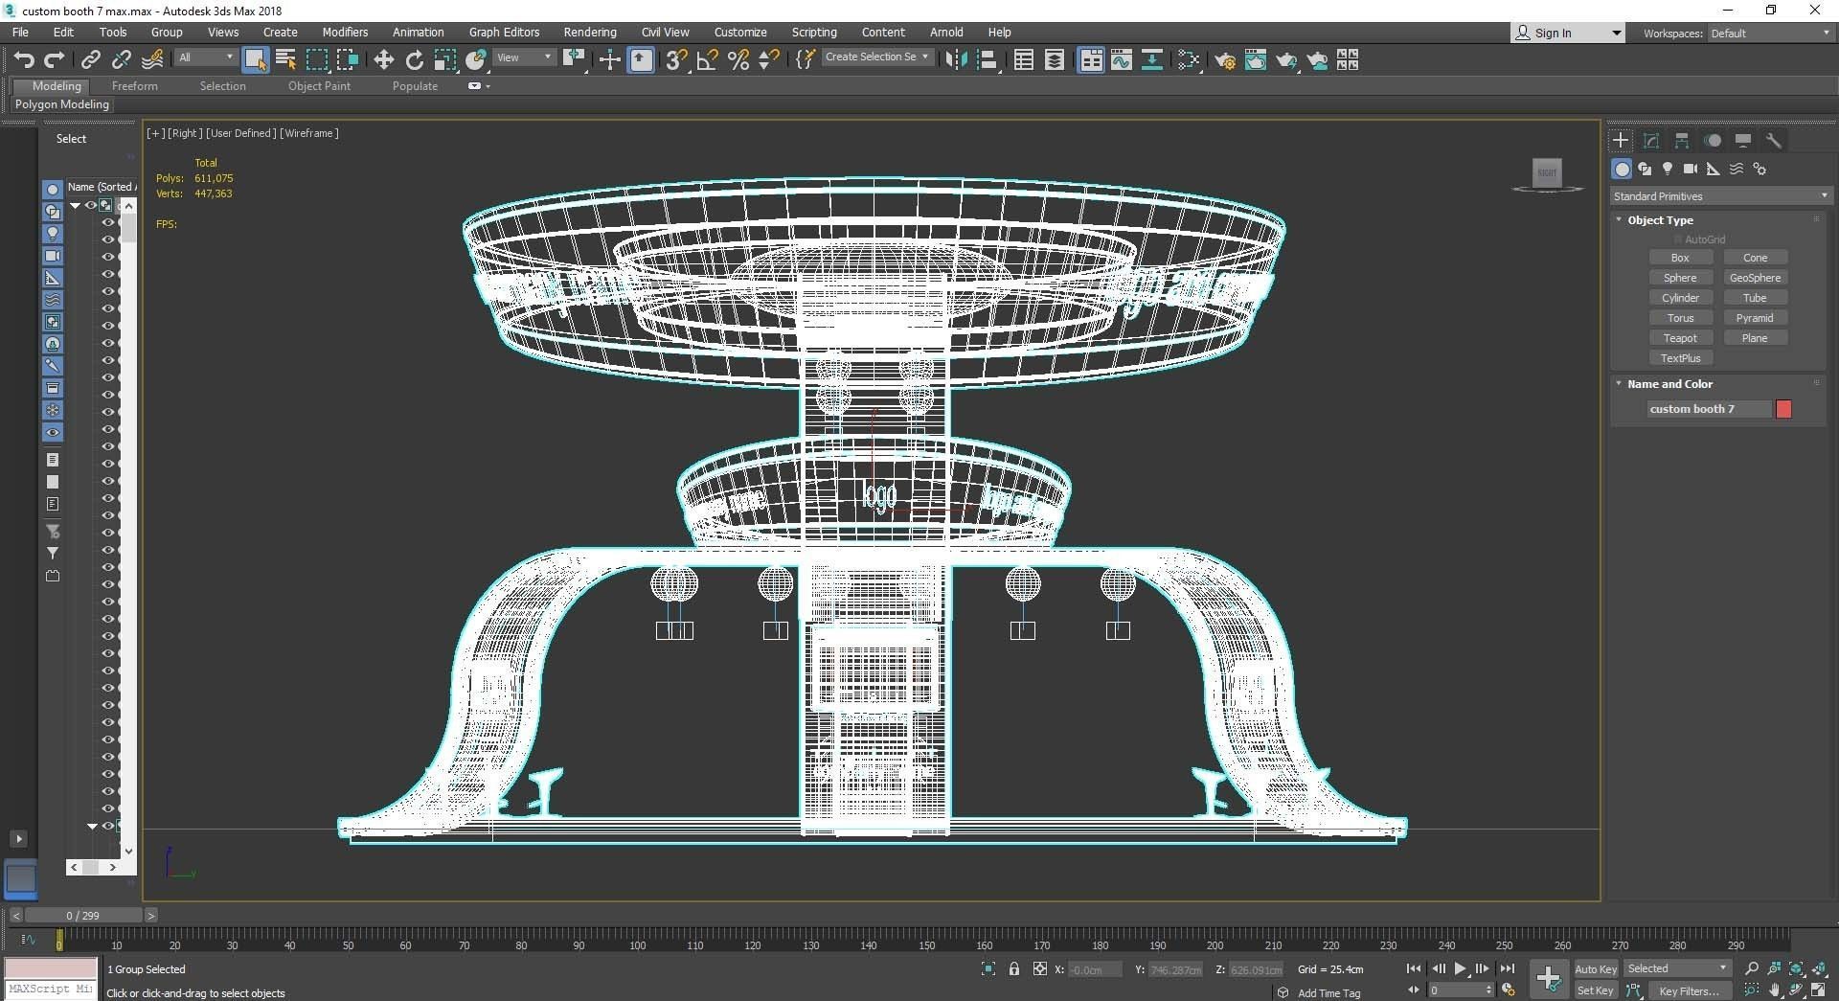Open the Create Selection Set dropdown
The height and width of the screenshot is (1001, 1839).
pyautogui.click(x=877, y=57)
